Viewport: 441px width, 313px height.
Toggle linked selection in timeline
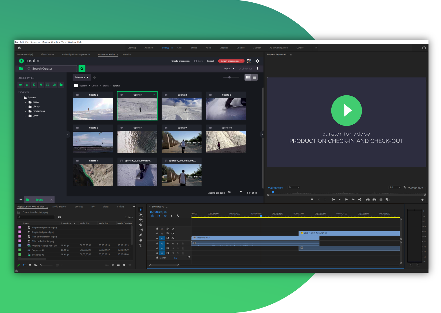point(165,216)
